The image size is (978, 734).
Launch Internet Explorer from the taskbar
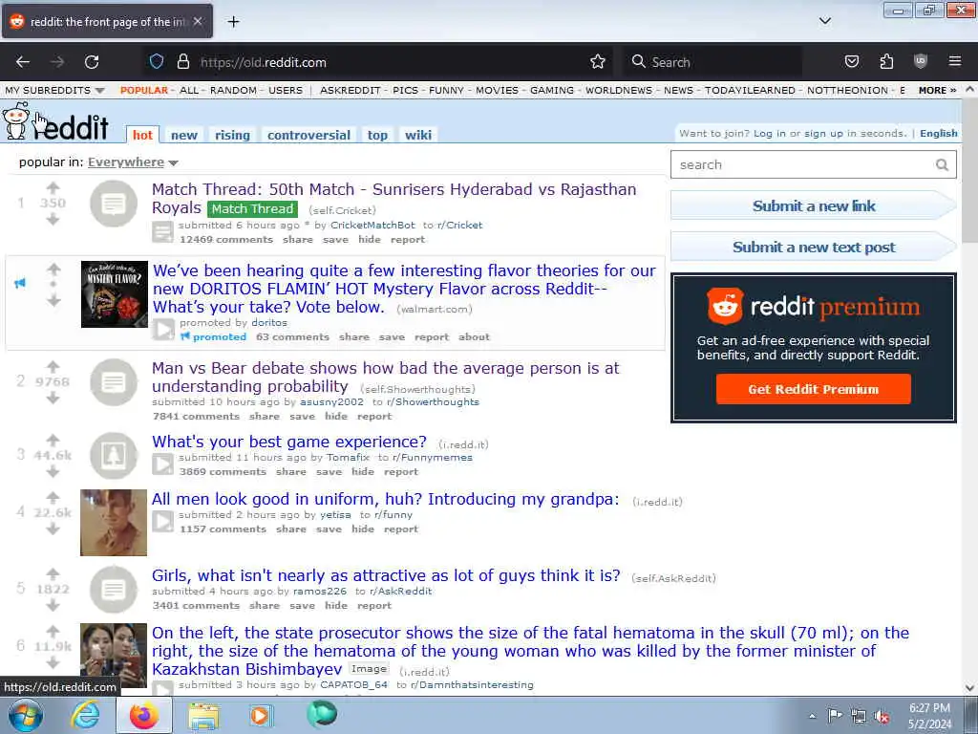pos(85,715)
